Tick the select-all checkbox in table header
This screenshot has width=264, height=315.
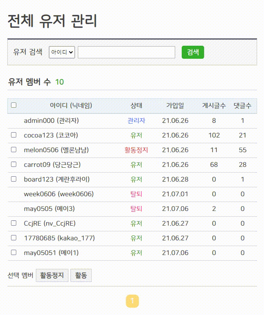point(13,105)
